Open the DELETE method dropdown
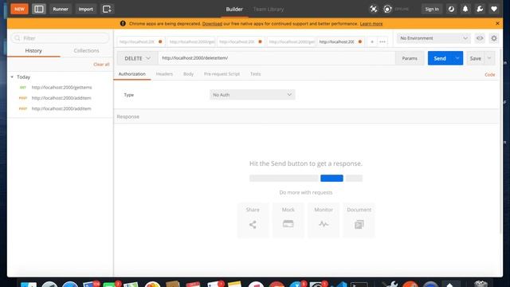 (137, 58)
